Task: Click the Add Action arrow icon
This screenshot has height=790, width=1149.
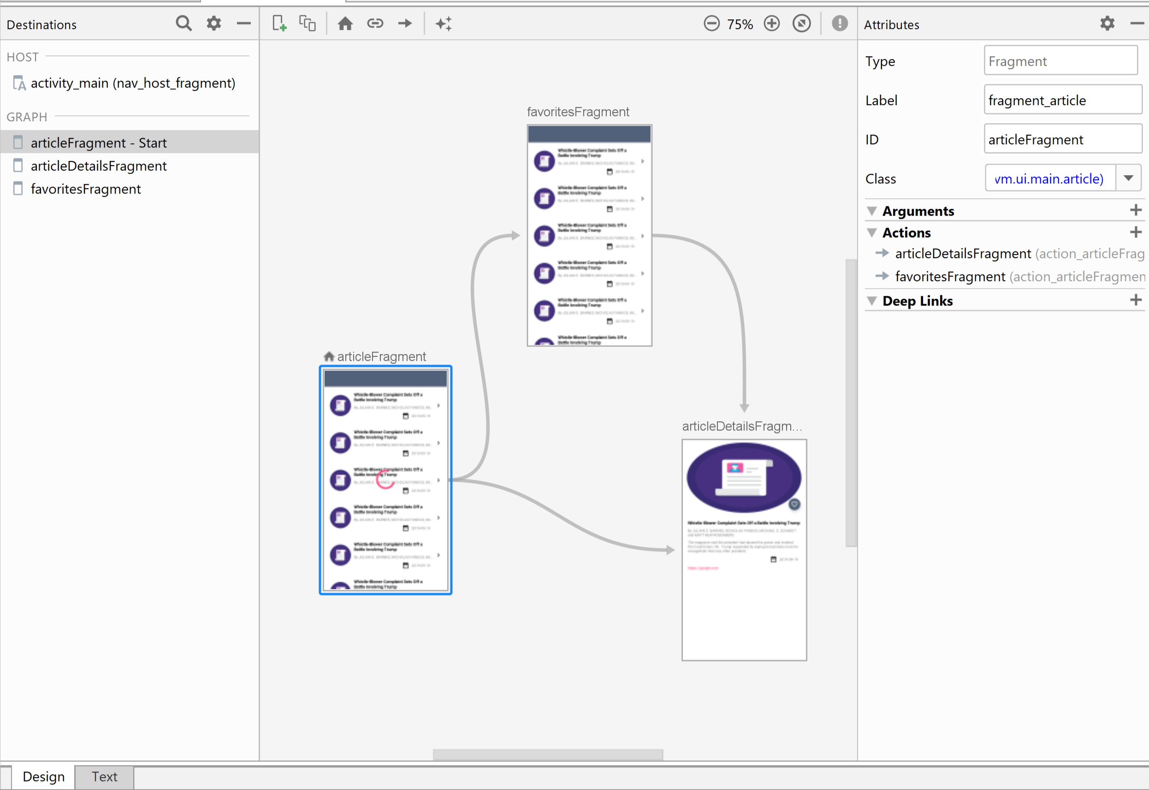Action: (405, 23)
